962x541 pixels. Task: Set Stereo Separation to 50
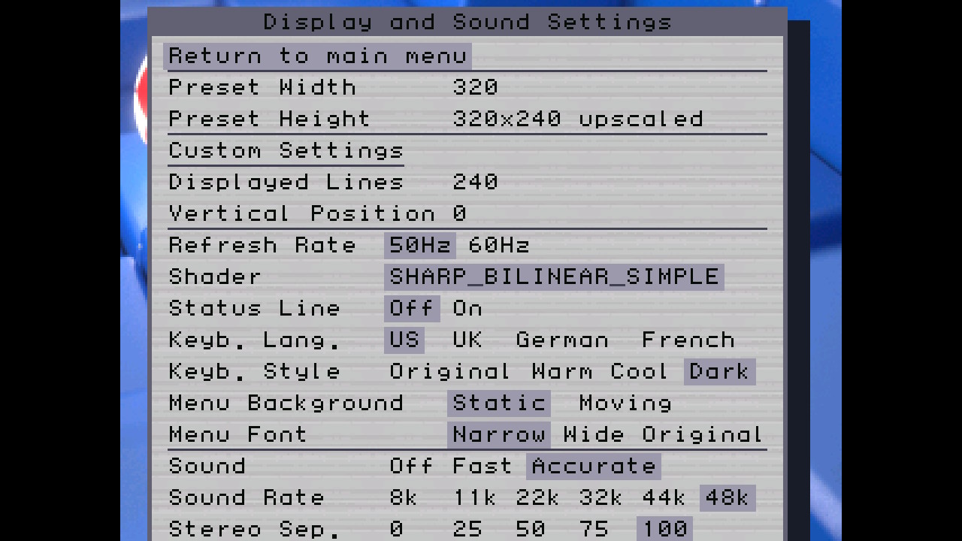click(531, 529)
